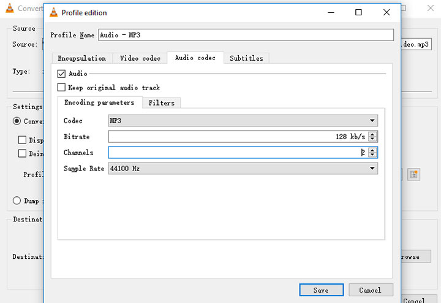
Task: Click the Channels value field
Action: click(x=238, y=152)
